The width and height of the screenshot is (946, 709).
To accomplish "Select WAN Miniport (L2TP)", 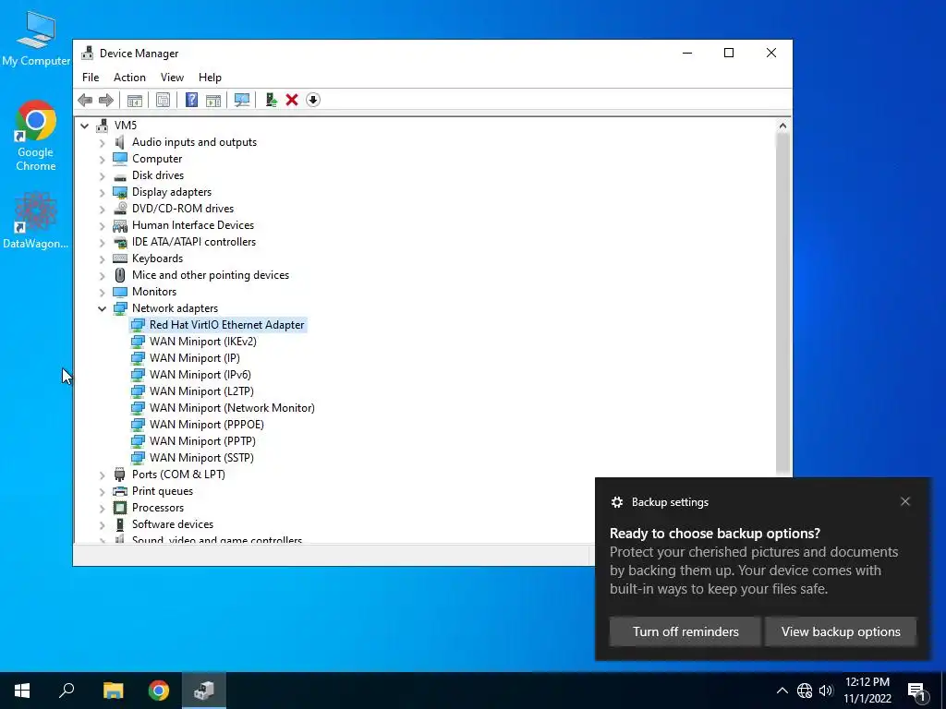I will pyautogui.click(x=201, y=391).
